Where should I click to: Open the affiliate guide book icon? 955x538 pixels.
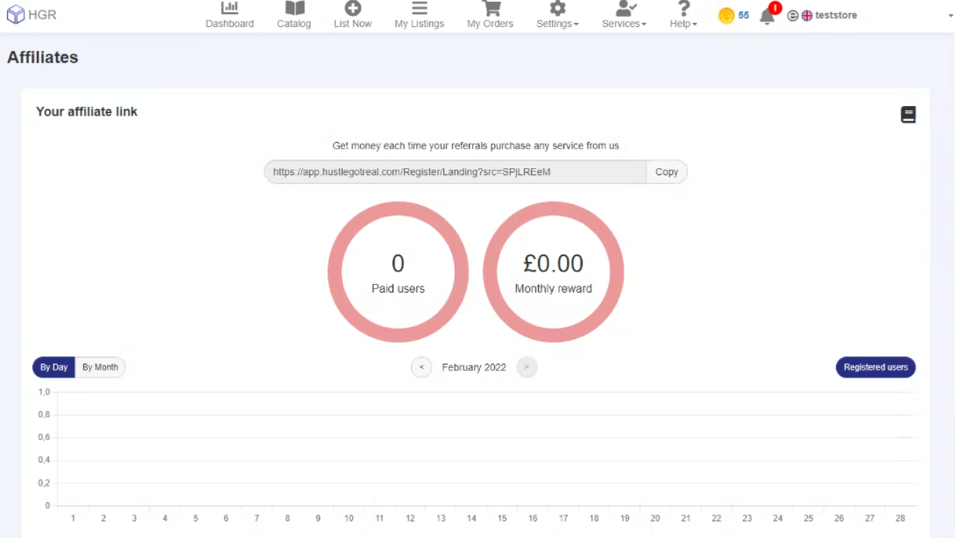(x=908, y=115)
